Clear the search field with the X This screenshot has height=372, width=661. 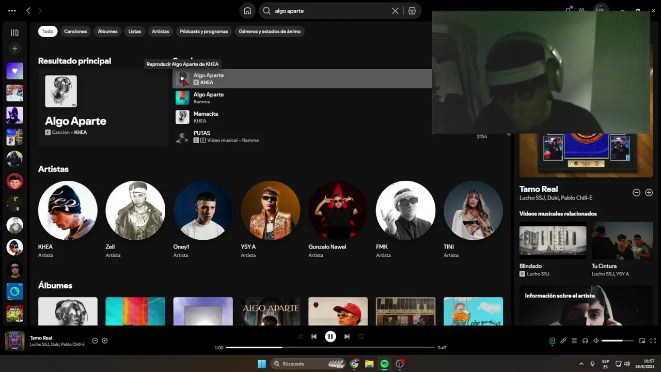pos(395,11)
